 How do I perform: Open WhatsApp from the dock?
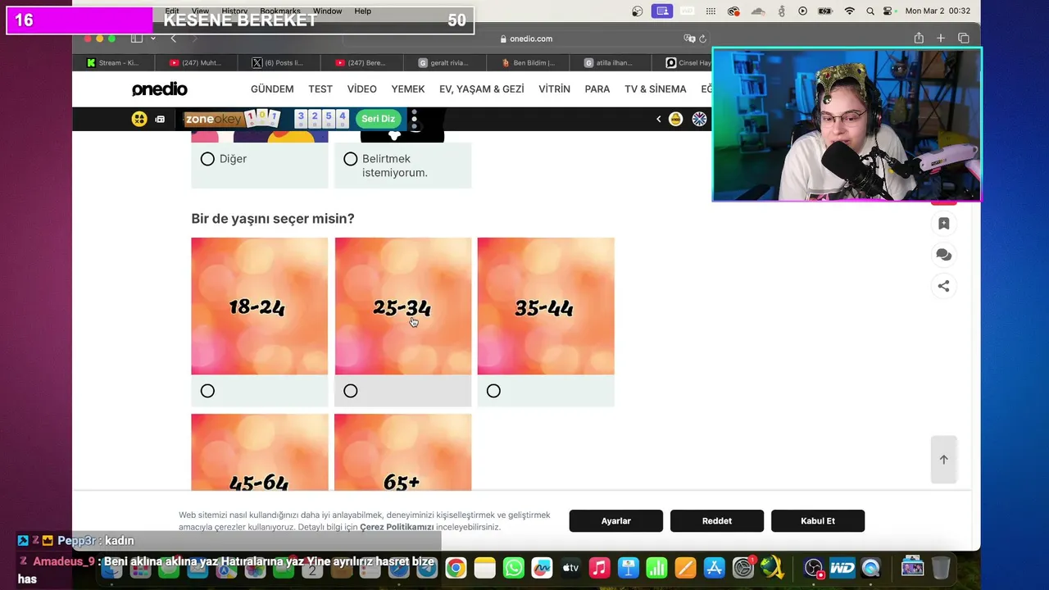tap(514, 568)
